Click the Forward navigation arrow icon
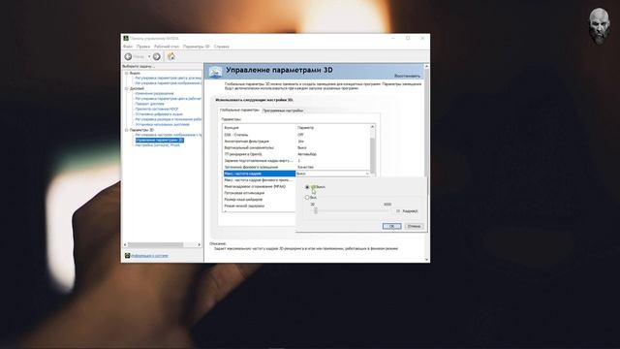620x349 pixels. point(157,57)
